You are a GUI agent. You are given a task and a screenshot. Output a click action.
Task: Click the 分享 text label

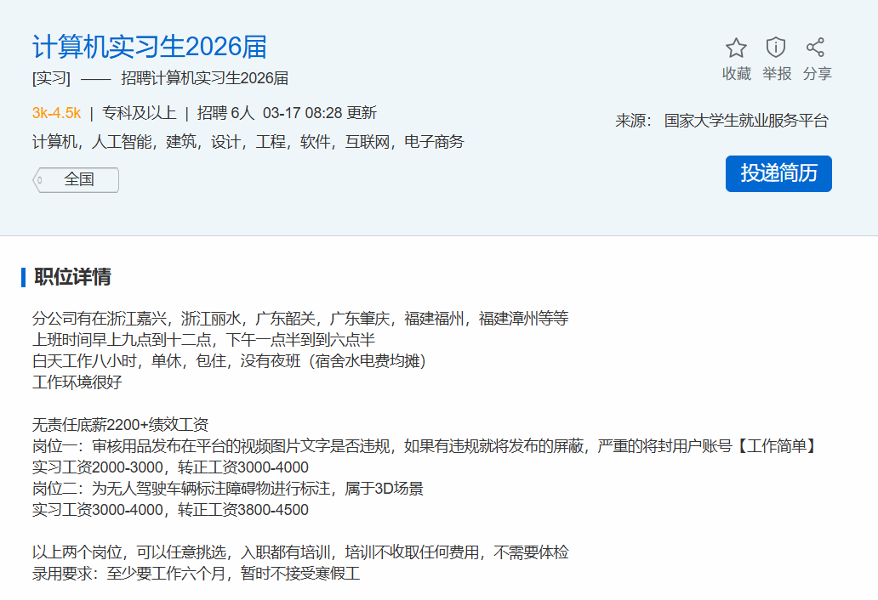tap(817, 74)
